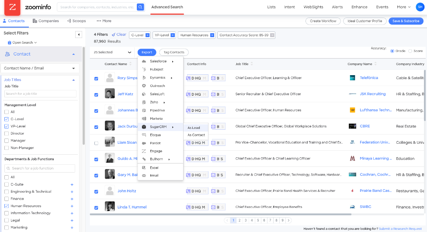Image resolution: width=427 pixels, height=232 pixels.
Task: Uncheck the John Holtz row checkbox
Action: pos(96,192)
